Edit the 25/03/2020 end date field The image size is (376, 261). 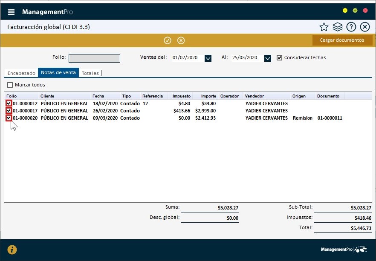[248, 58]
